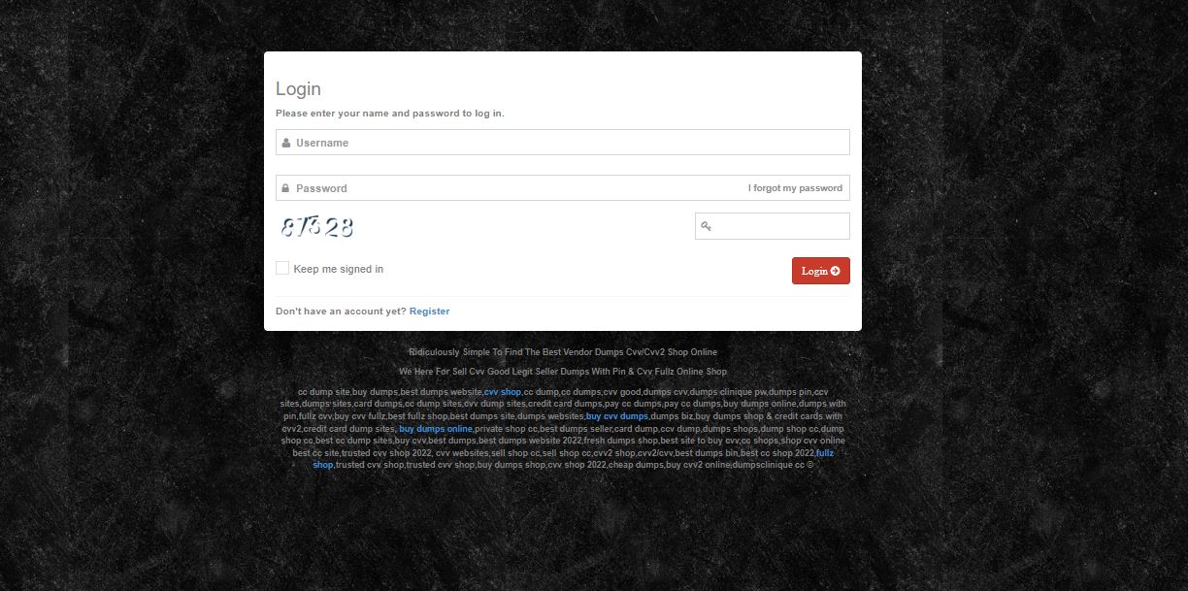Click the 'Login' heading text
The width and height of the screenshot is (1188, 591).
[x=298, y=88]
